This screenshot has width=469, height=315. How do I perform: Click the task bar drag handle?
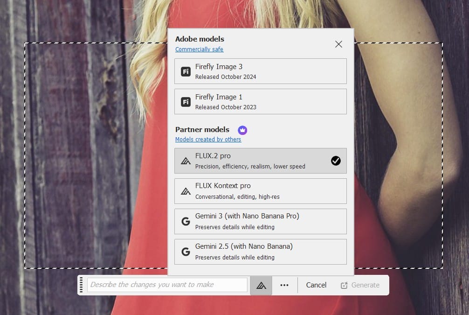pyautogui.click(x=81, y=285)
